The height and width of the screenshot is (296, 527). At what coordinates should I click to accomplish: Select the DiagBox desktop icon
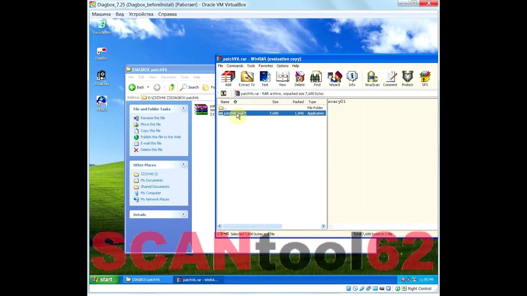pos(101,53)
